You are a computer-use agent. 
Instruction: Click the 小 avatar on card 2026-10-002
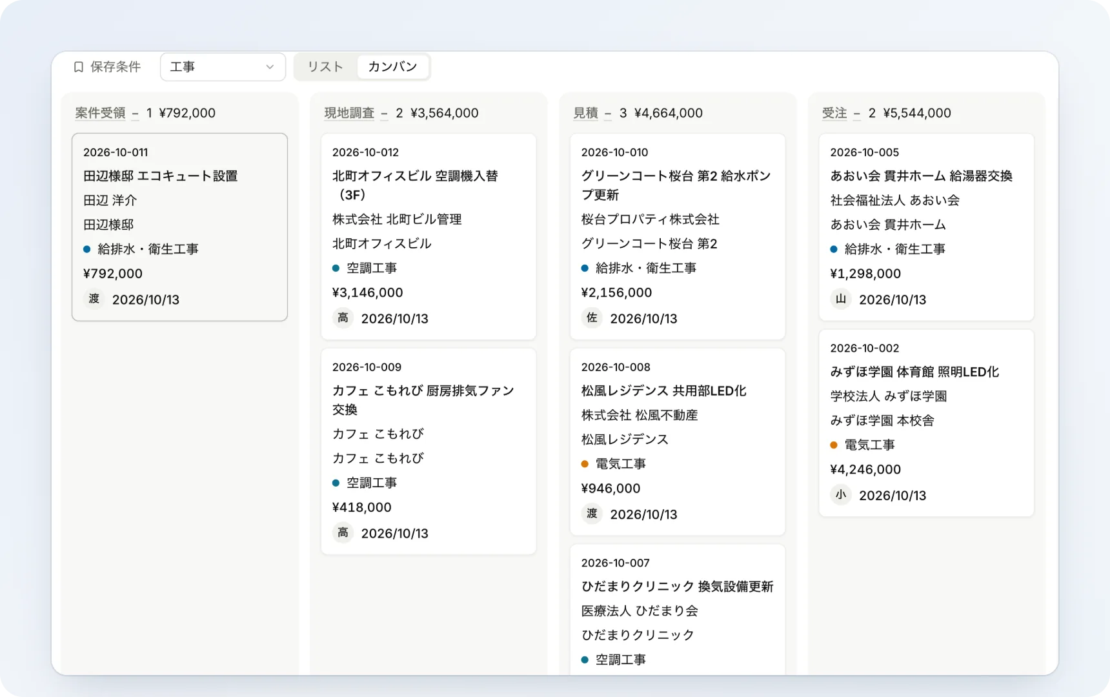(x=841, y=495)
